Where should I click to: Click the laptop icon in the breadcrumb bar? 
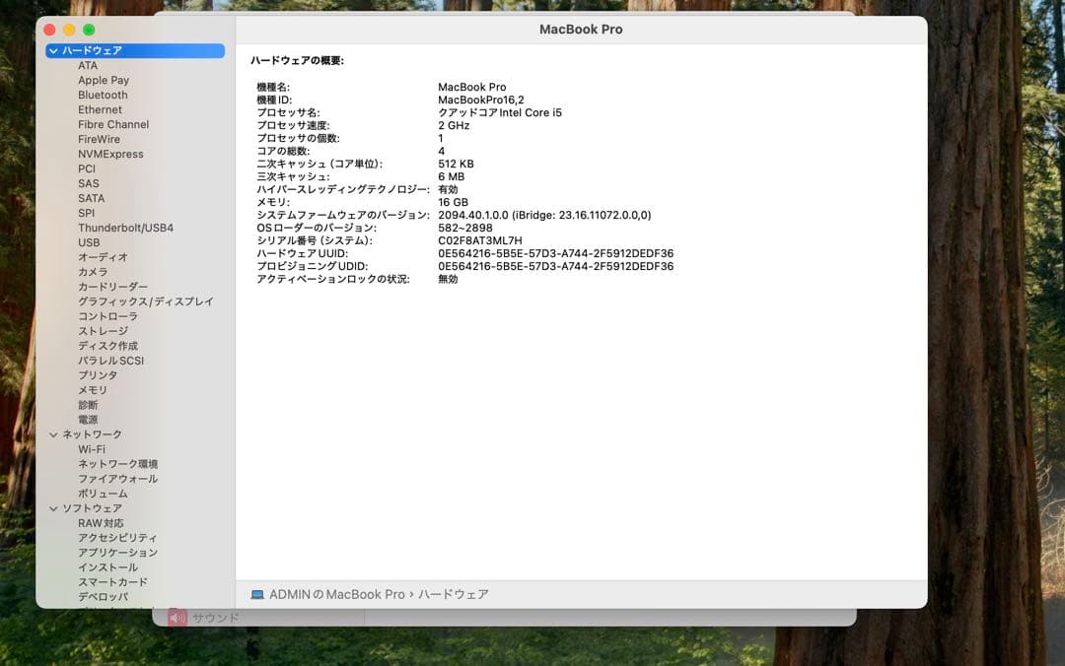[257, 593]
